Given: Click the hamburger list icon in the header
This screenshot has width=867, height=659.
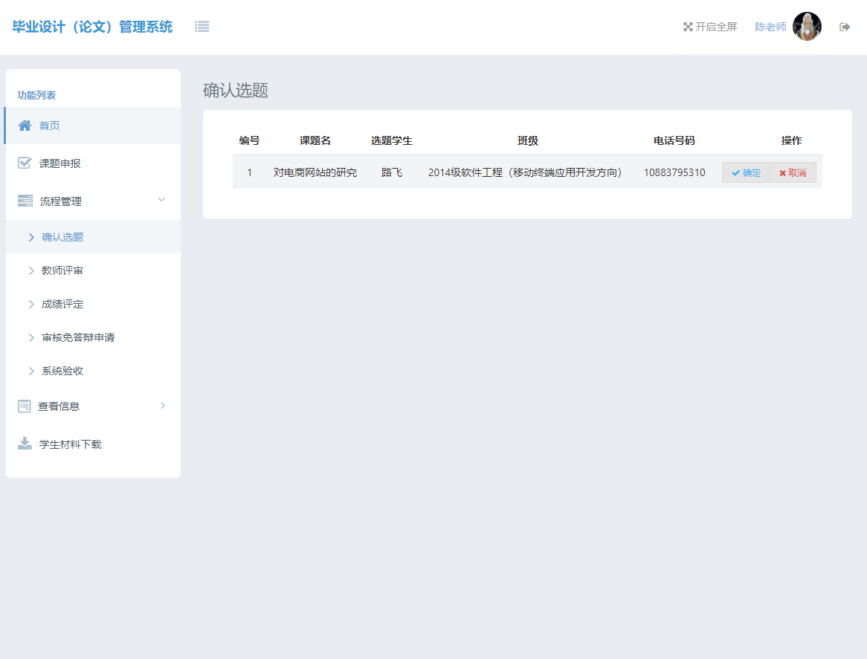Looking at the screenshot, I should click(201, 26).
